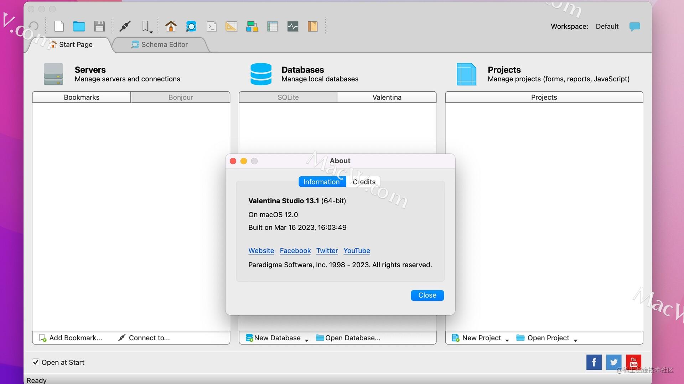Image resolution: width=684 pixels, height=384 pixels.
Task: Expand the Open Project dropdown arrow
Action: pos(575,340)
